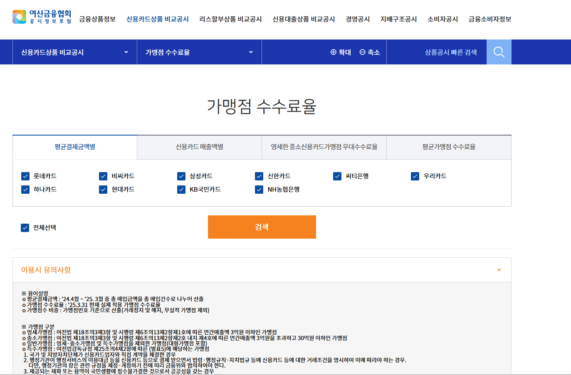Switch to 평균가맹점 수수료율 tab
This screenshot has height=375, width=571.
pos(449,147)
